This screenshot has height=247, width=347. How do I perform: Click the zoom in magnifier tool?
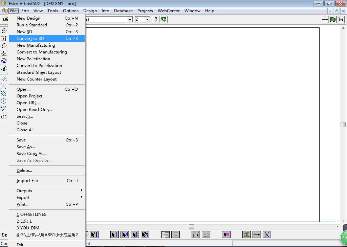(4, 31)
